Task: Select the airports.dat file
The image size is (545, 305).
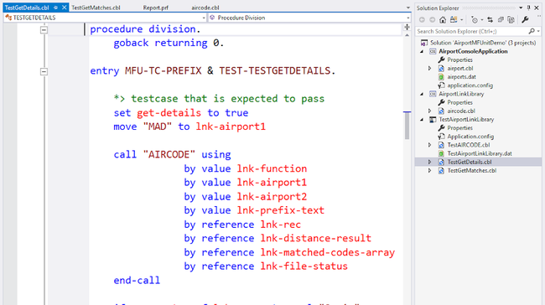Action: tap(461, 77)
